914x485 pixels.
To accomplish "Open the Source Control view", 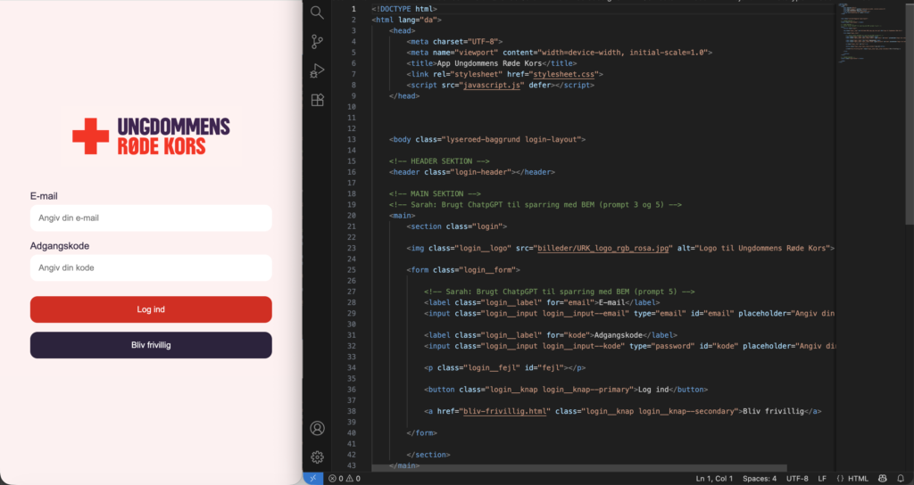I will 317,41.
